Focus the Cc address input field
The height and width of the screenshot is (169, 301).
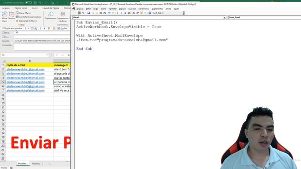42,37
